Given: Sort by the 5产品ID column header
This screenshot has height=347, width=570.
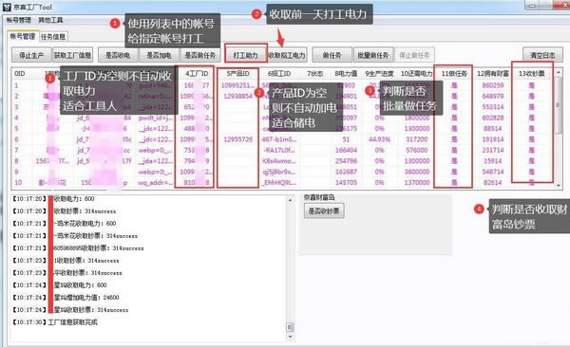Looking at the screenshot, I should pos(238,74).
